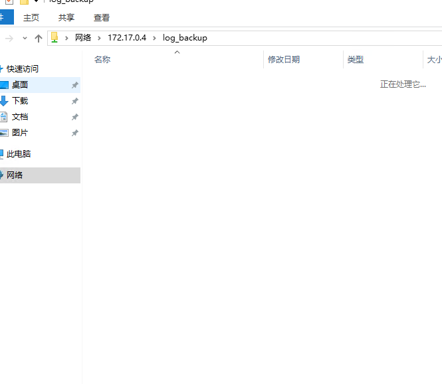Click network location icon in address bar
The width and height of the screenshot is (442, 384).
[x=55, y=37]
